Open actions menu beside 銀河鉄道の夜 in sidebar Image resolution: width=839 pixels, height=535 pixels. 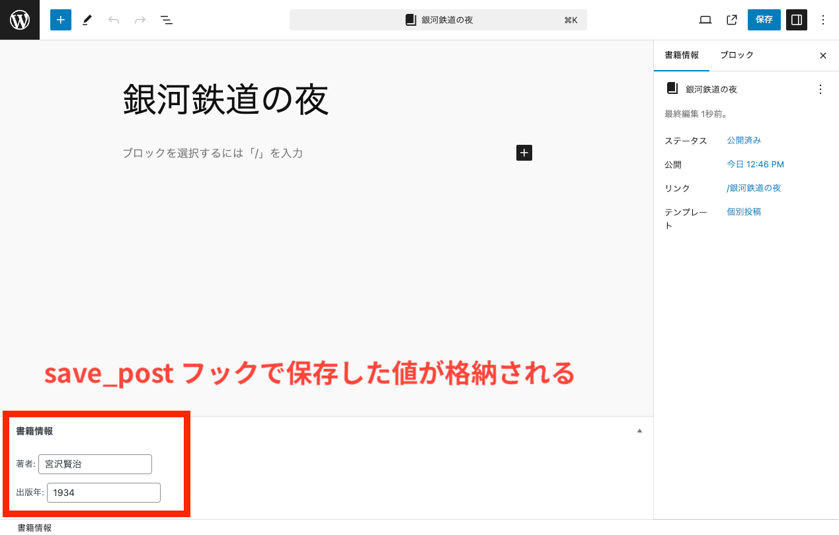(820, 89)
